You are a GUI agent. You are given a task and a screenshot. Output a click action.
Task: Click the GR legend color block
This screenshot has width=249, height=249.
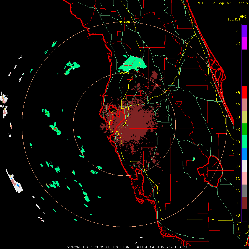coord(244,105)
